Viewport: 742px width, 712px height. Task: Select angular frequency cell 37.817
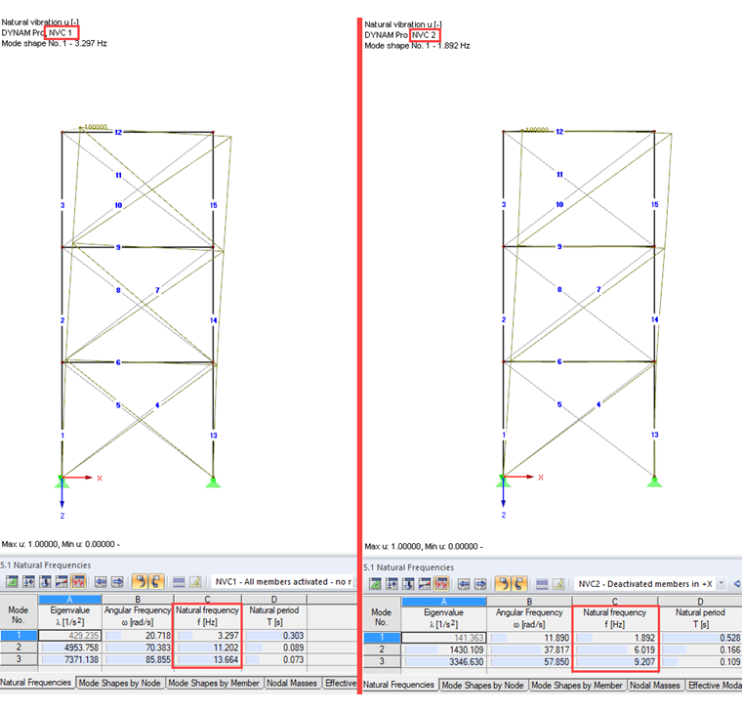(529, 649)
